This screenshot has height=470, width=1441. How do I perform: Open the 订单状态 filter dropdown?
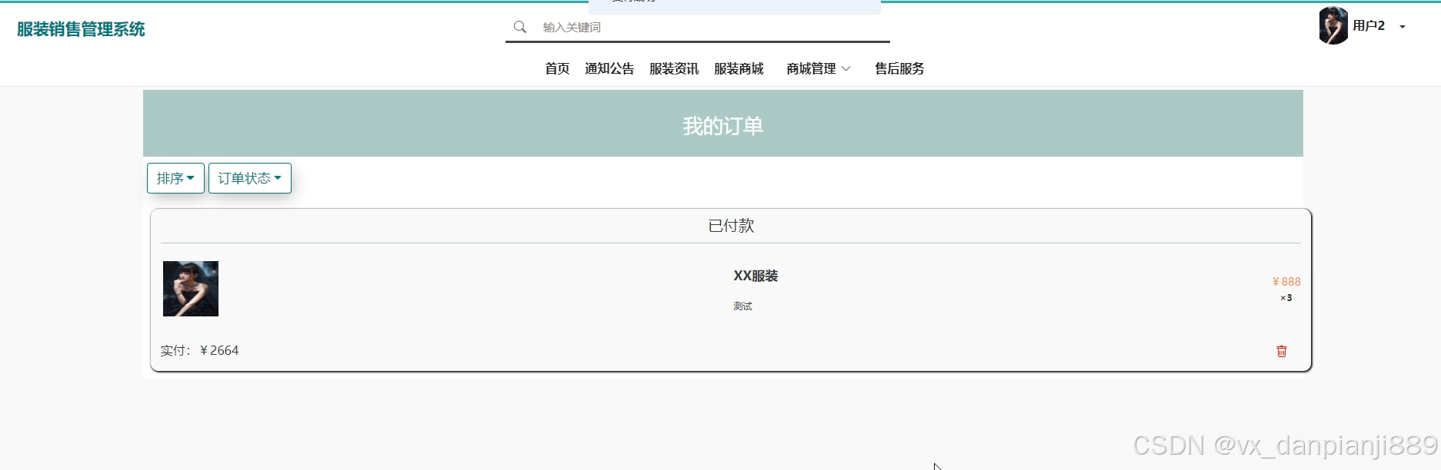[x=250, y=178]
